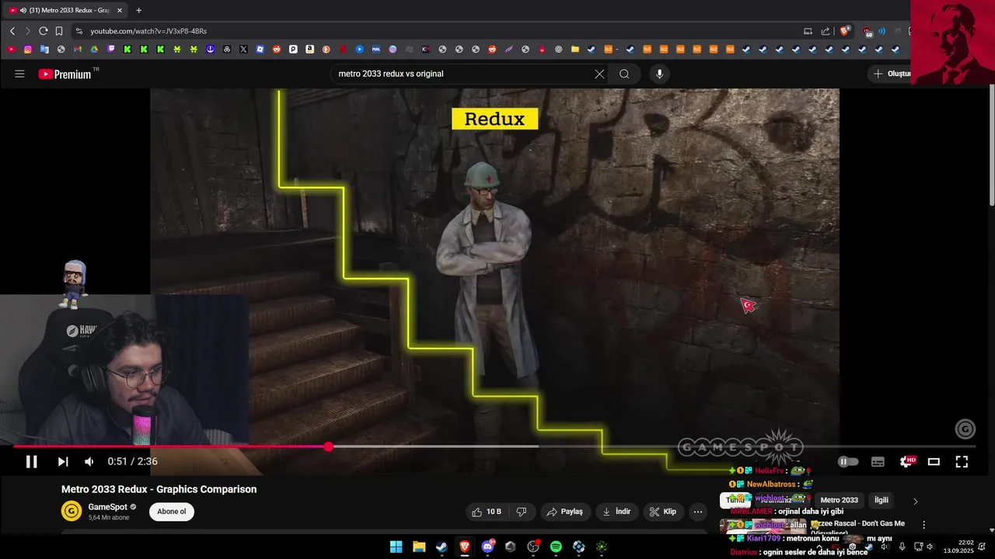995x559 pixels.
Task: Pause the video with the pause button
Action: point(31,462)
